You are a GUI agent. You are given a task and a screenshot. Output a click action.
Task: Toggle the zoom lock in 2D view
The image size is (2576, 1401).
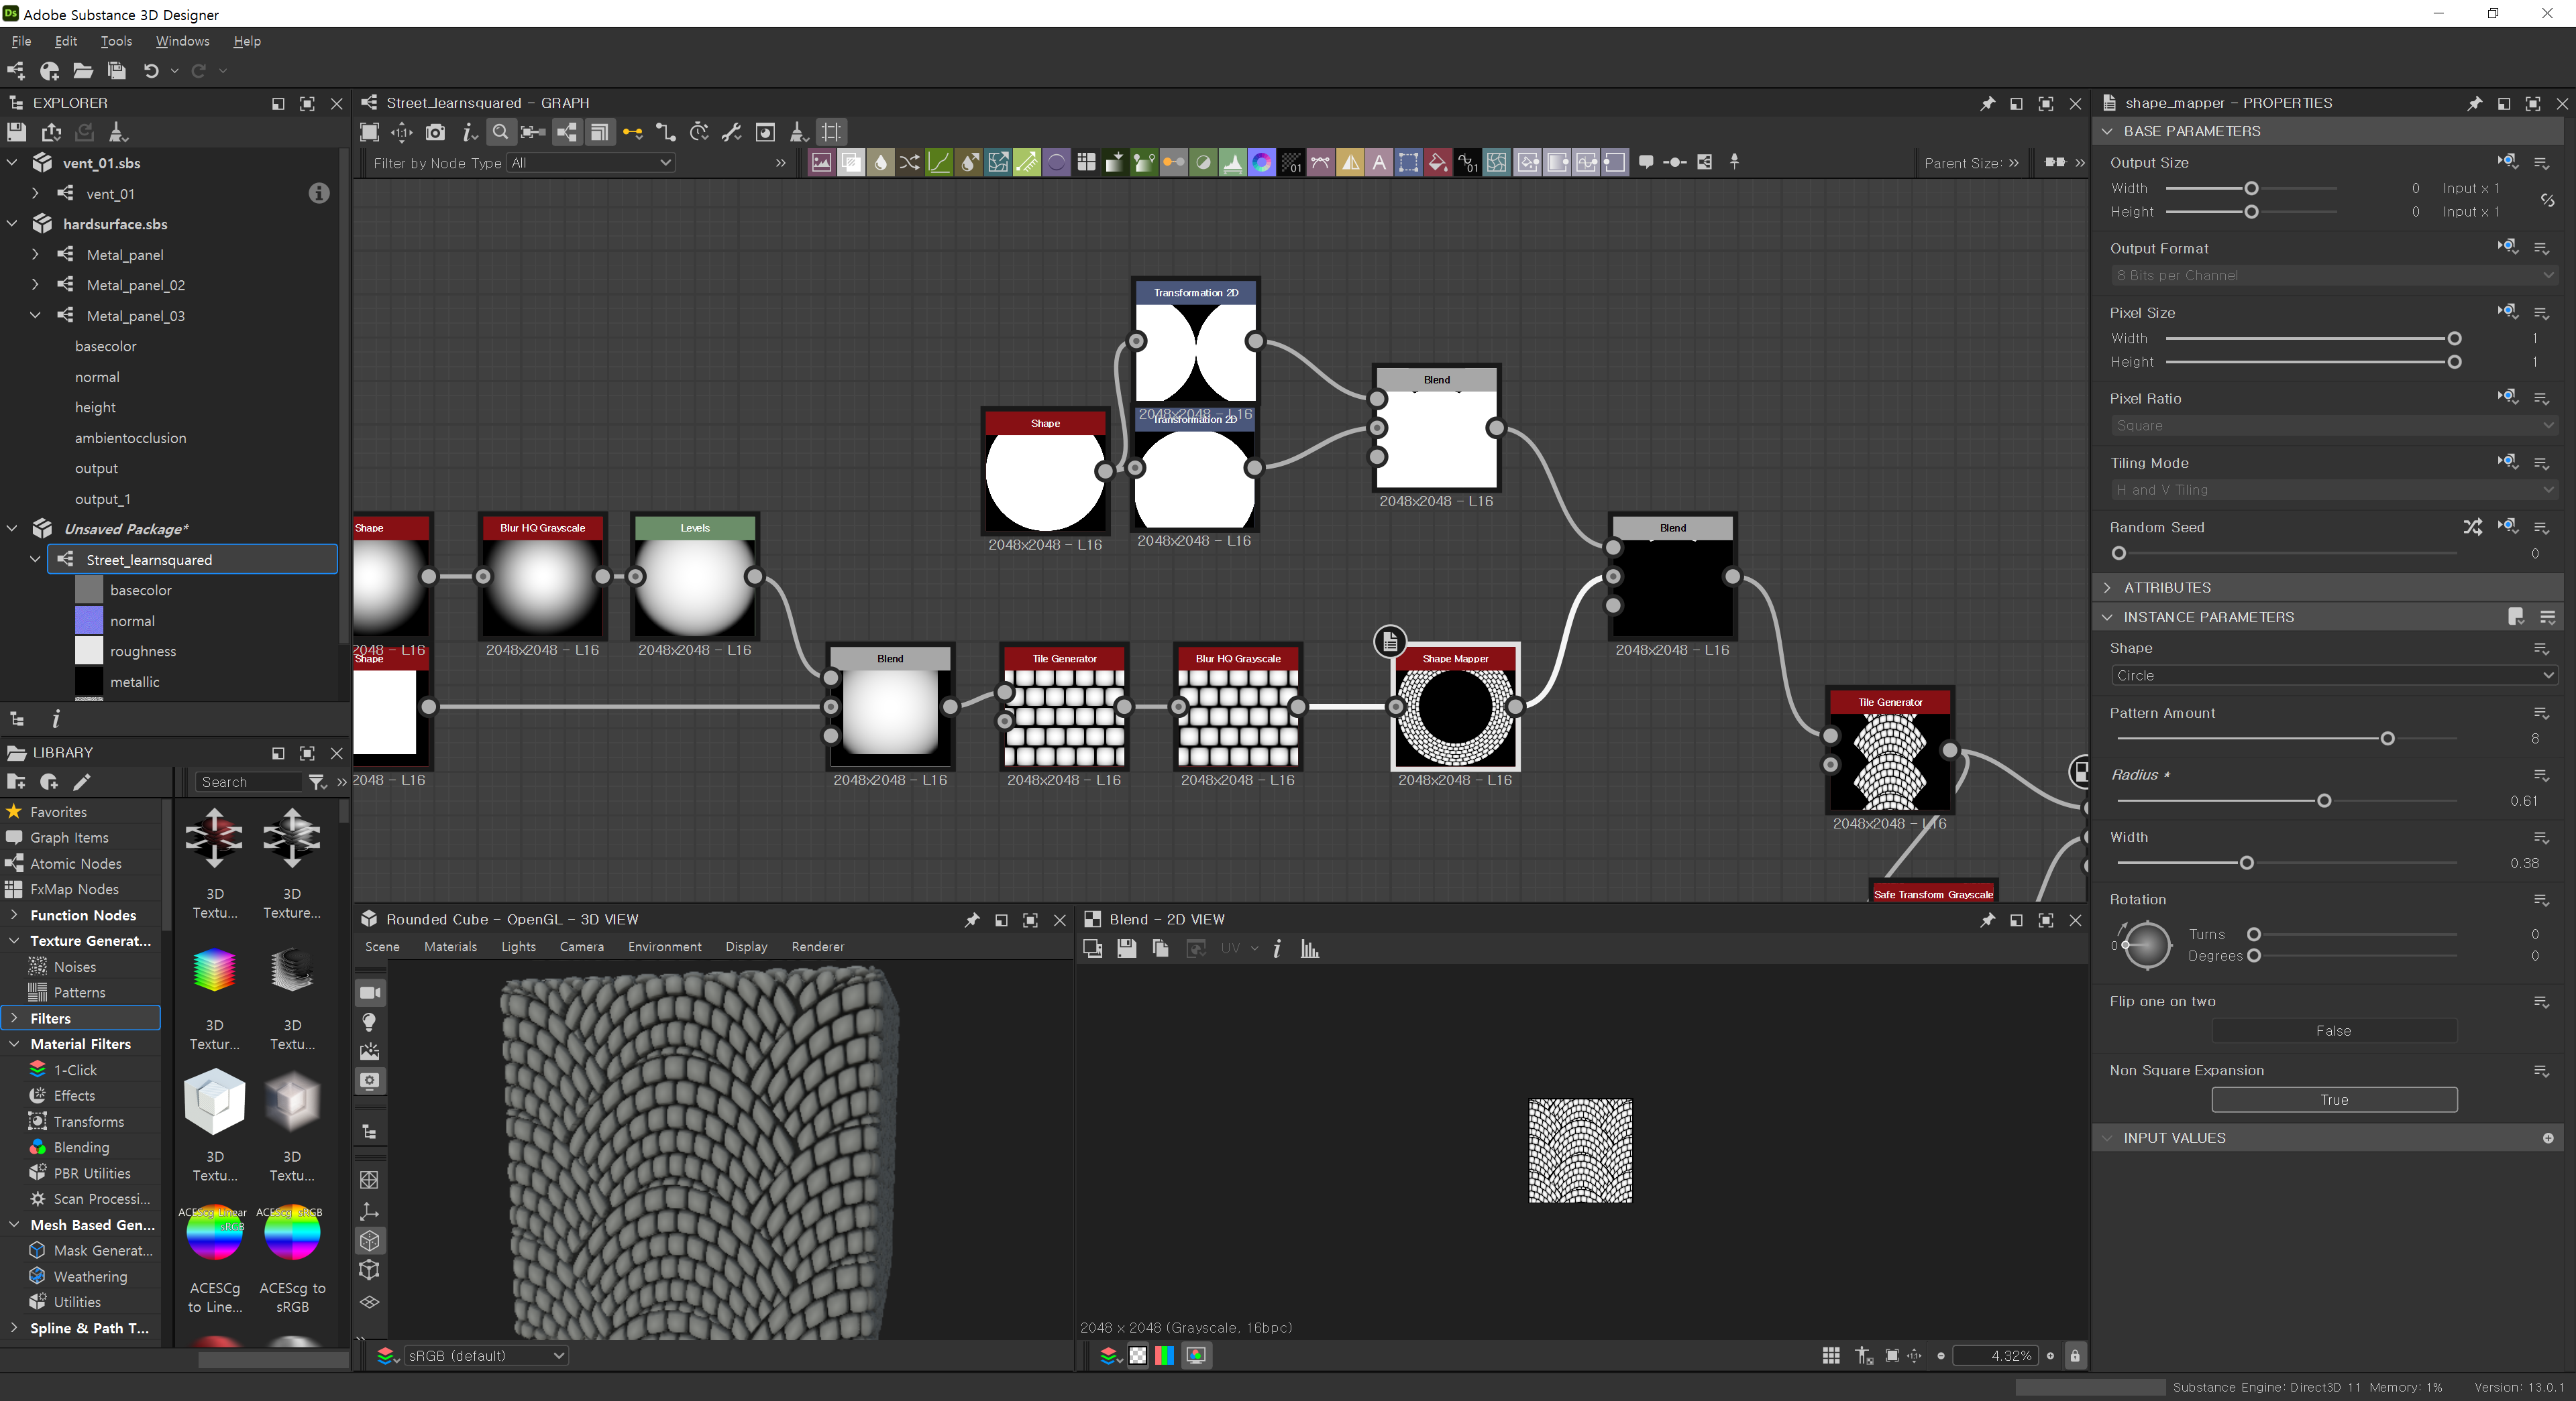tap(2075, 1356)
